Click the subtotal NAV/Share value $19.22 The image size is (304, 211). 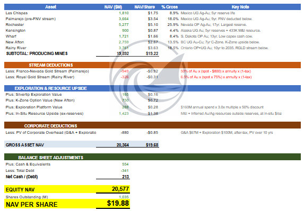point(152,53)
